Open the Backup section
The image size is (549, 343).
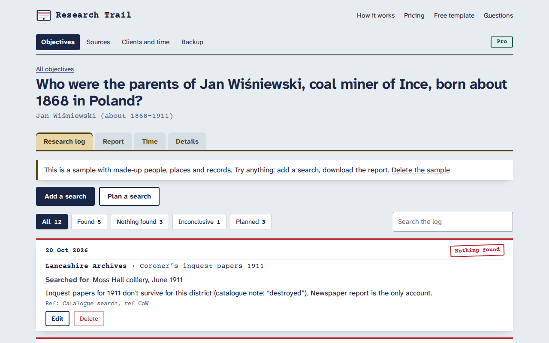(x=192, y=42)
